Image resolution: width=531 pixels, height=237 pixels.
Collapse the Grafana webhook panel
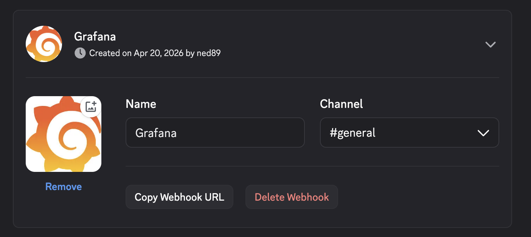coord(491,44)
